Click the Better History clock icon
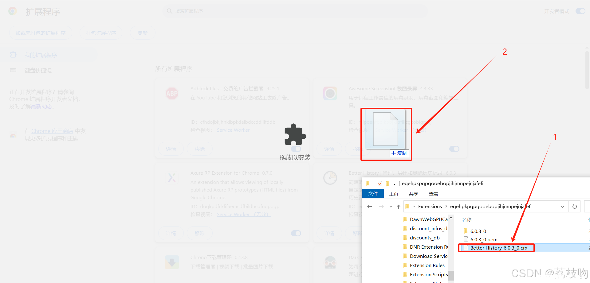The width and height of the screenshot is (590, 283). coord(330,178)
